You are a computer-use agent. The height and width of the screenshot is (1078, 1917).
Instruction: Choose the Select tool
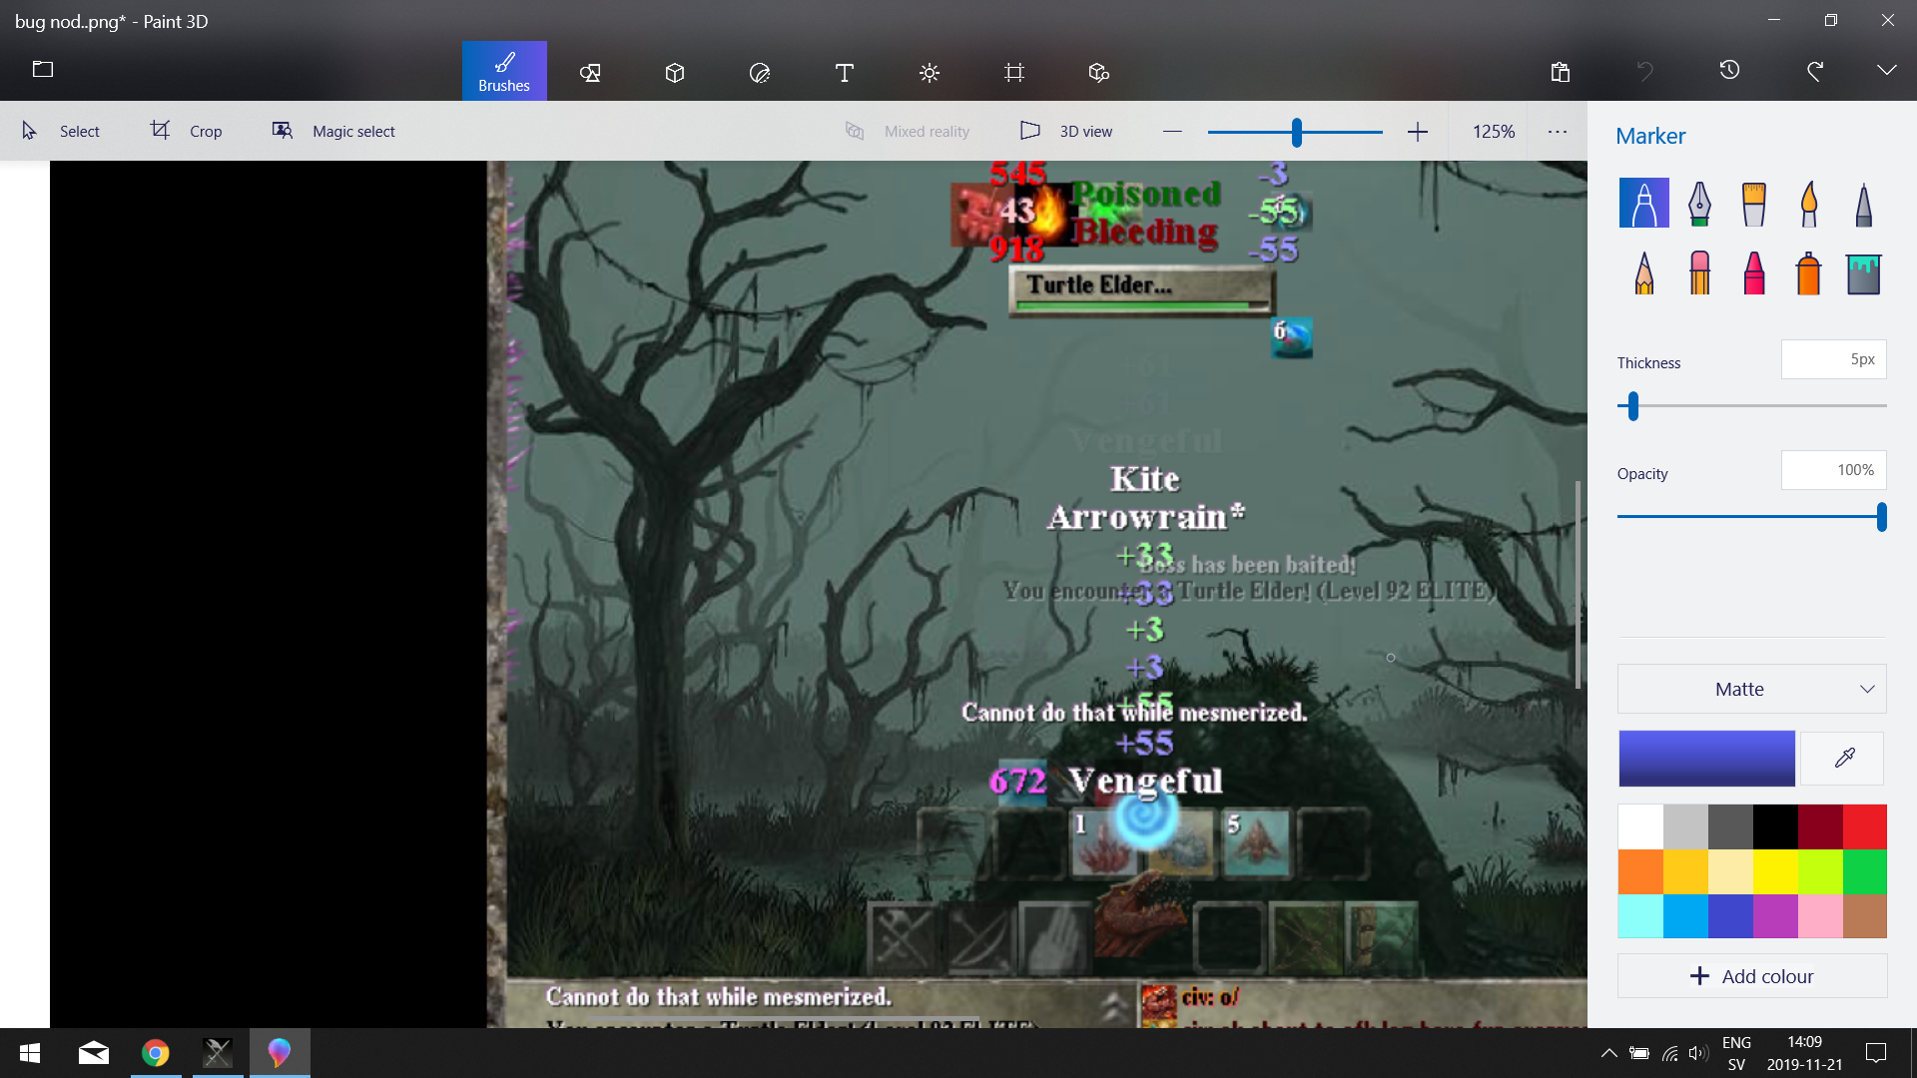60,131
